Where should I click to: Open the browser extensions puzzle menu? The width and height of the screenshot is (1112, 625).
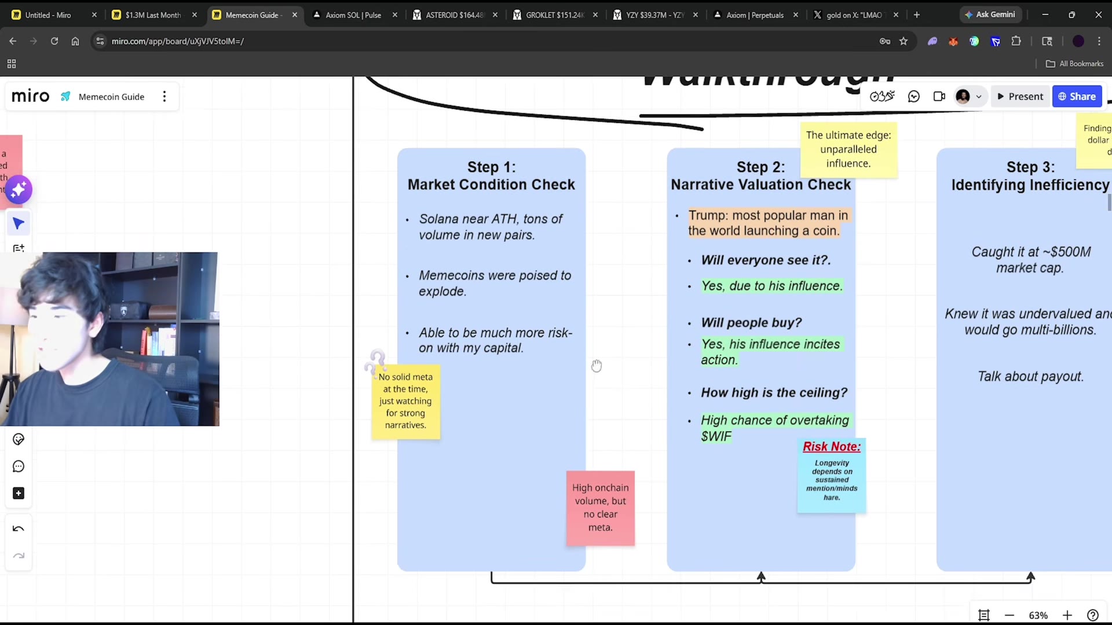click(x=1016, y=41)
